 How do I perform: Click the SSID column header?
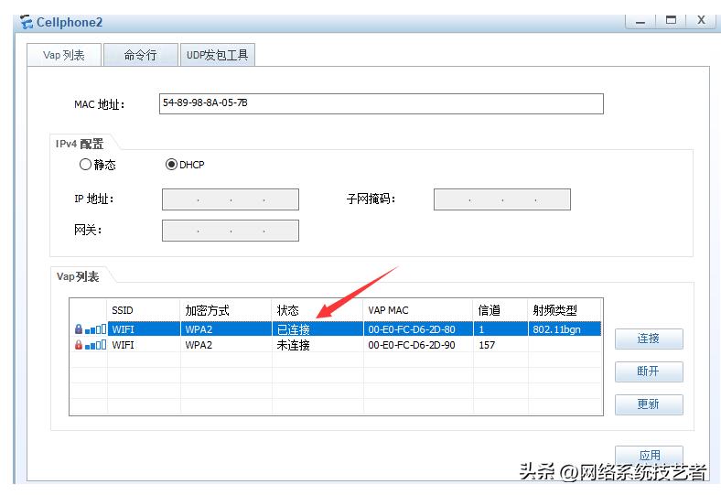pyautogui.click(x=144, y=310)
